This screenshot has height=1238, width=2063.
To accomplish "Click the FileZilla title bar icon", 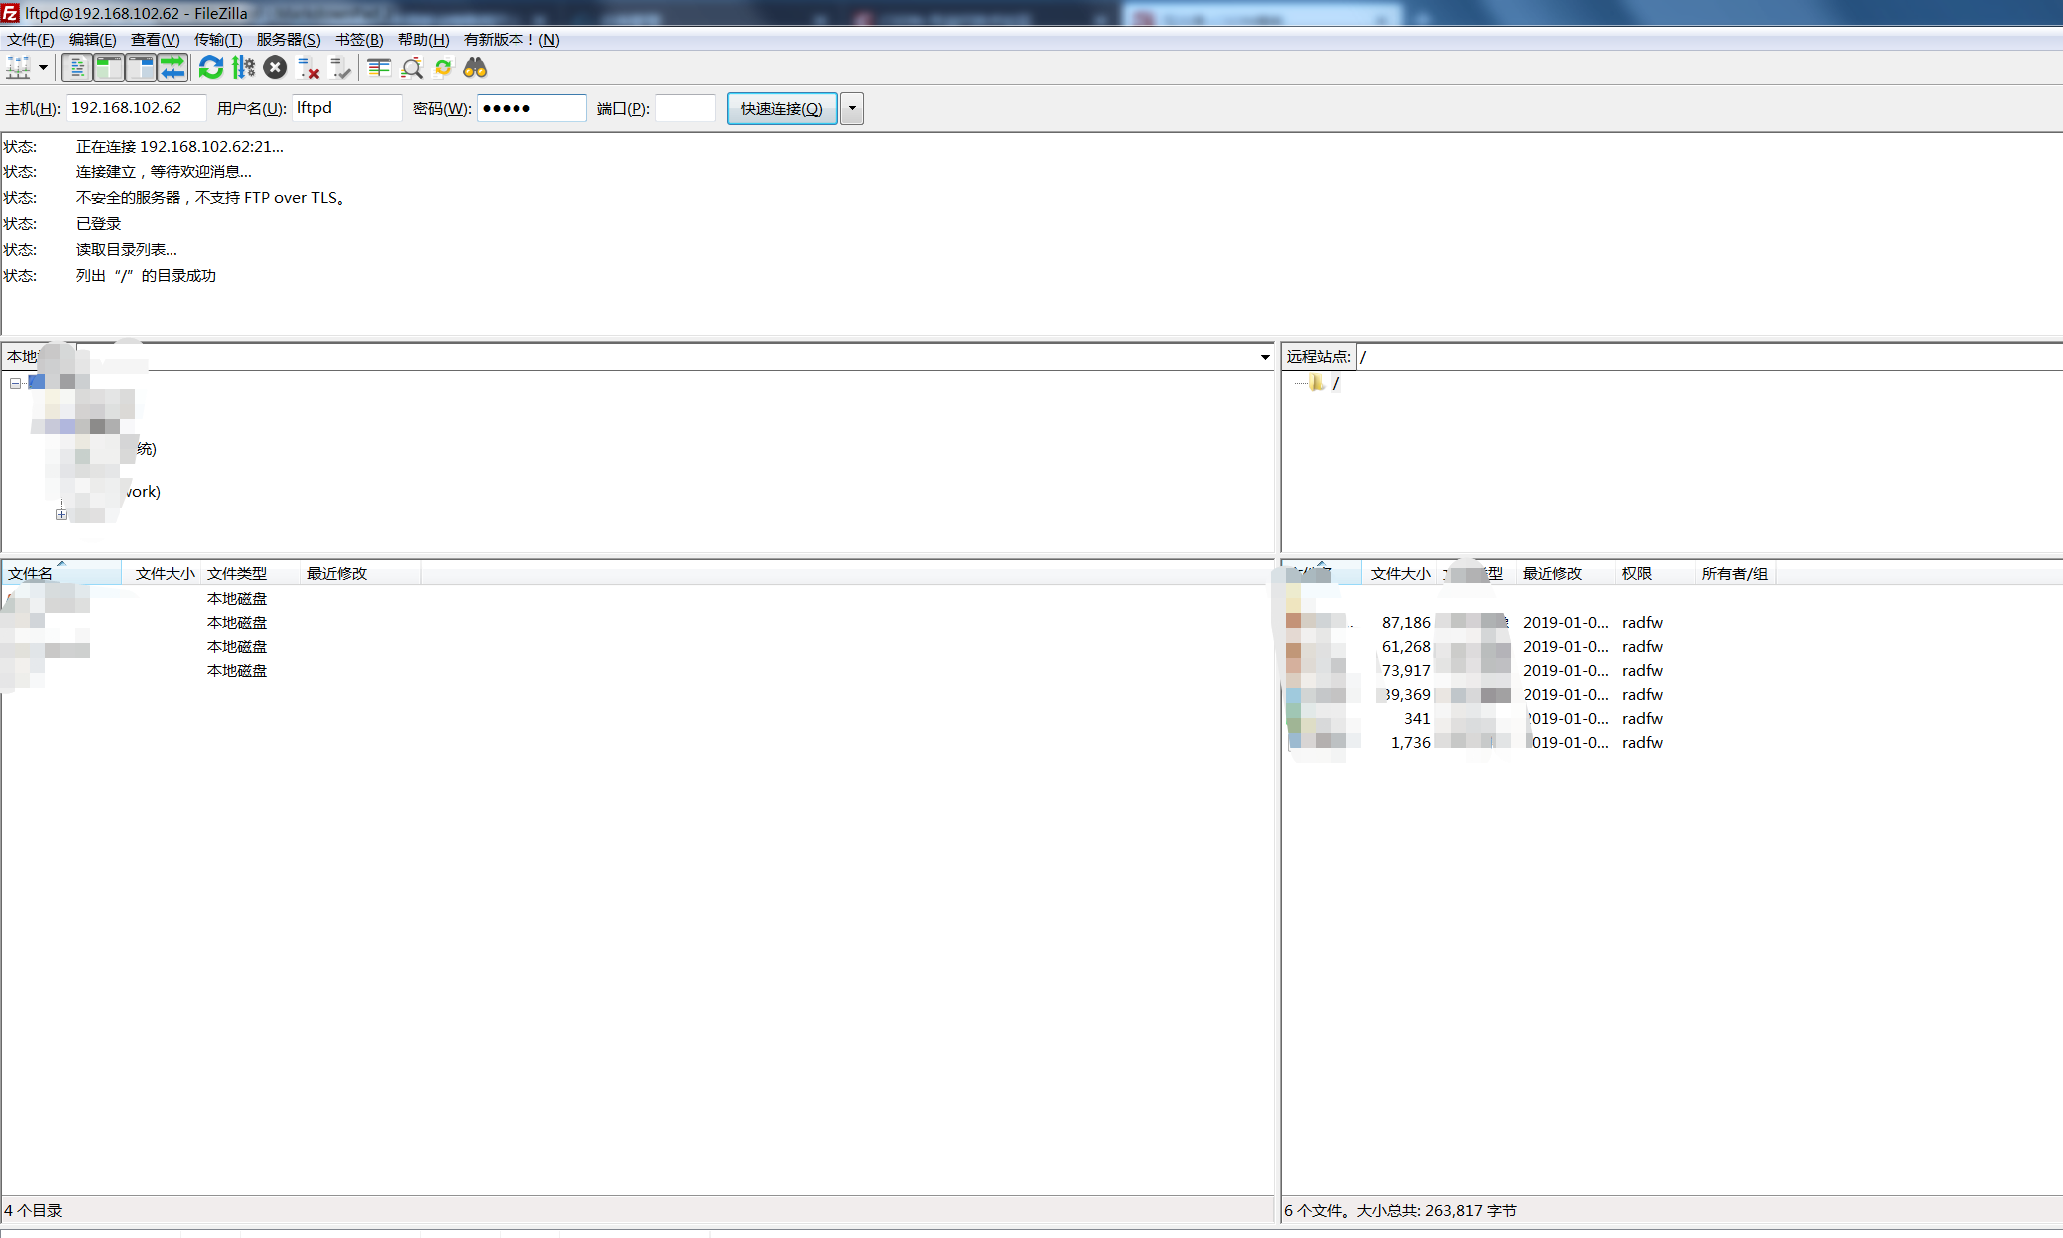I will coord(11,13).
